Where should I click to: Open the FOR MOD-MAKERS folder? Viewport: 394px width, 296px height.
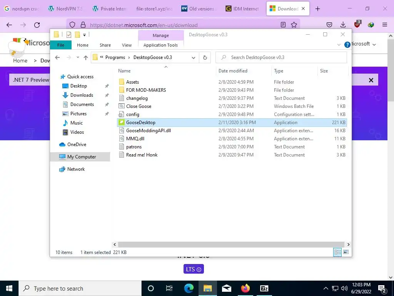146,90
